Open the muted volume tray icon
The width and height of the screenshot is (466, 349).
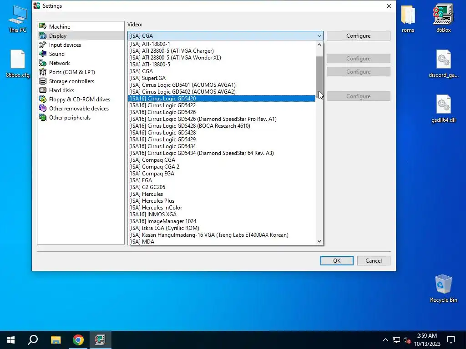[407, 340]
